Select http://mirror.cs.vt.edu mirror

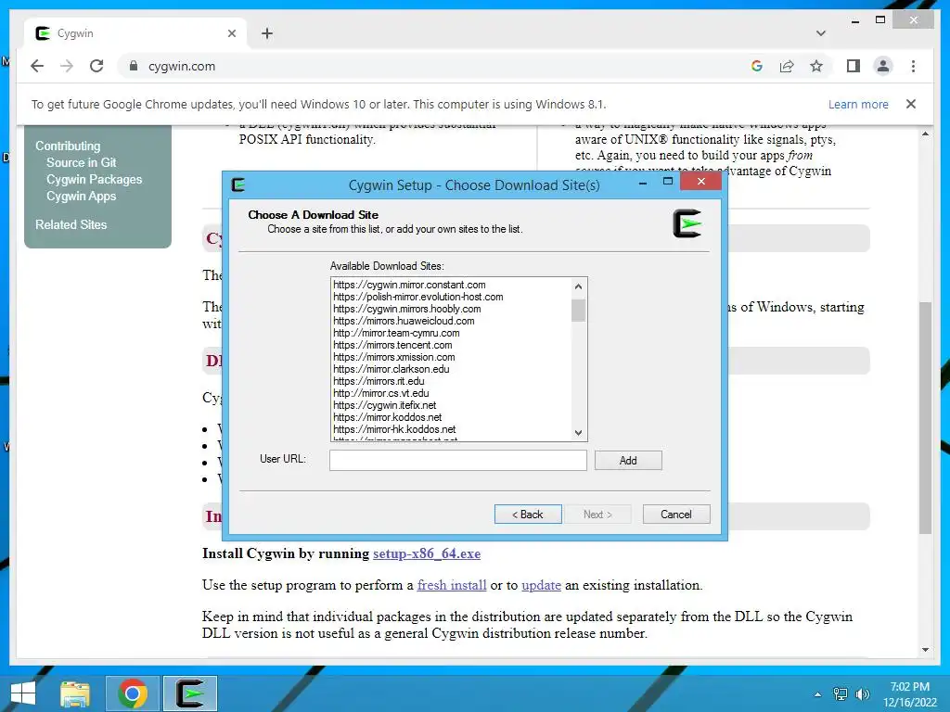coord(381,393)
